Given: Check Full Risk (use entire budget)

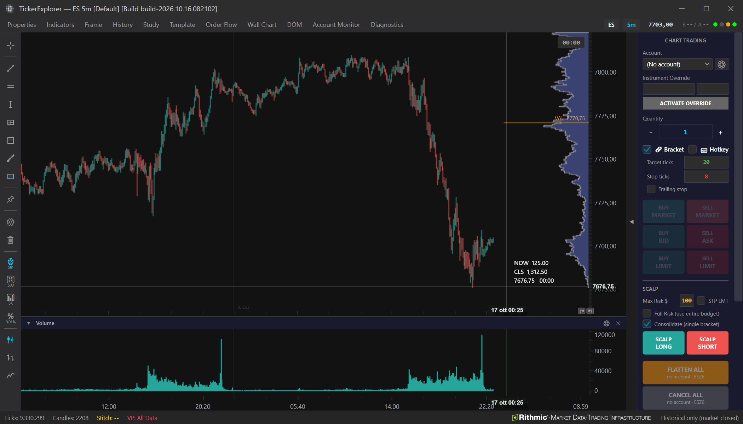Looking at the screenshot, I should 647,313.
